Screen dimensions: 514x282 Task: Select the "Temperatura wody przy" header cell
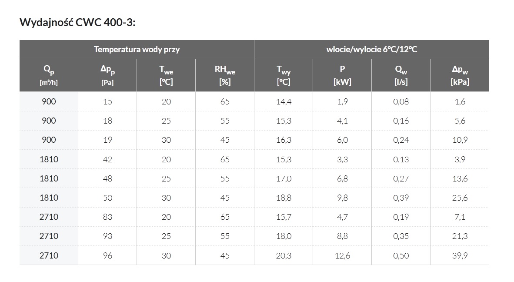pos(137,49)
